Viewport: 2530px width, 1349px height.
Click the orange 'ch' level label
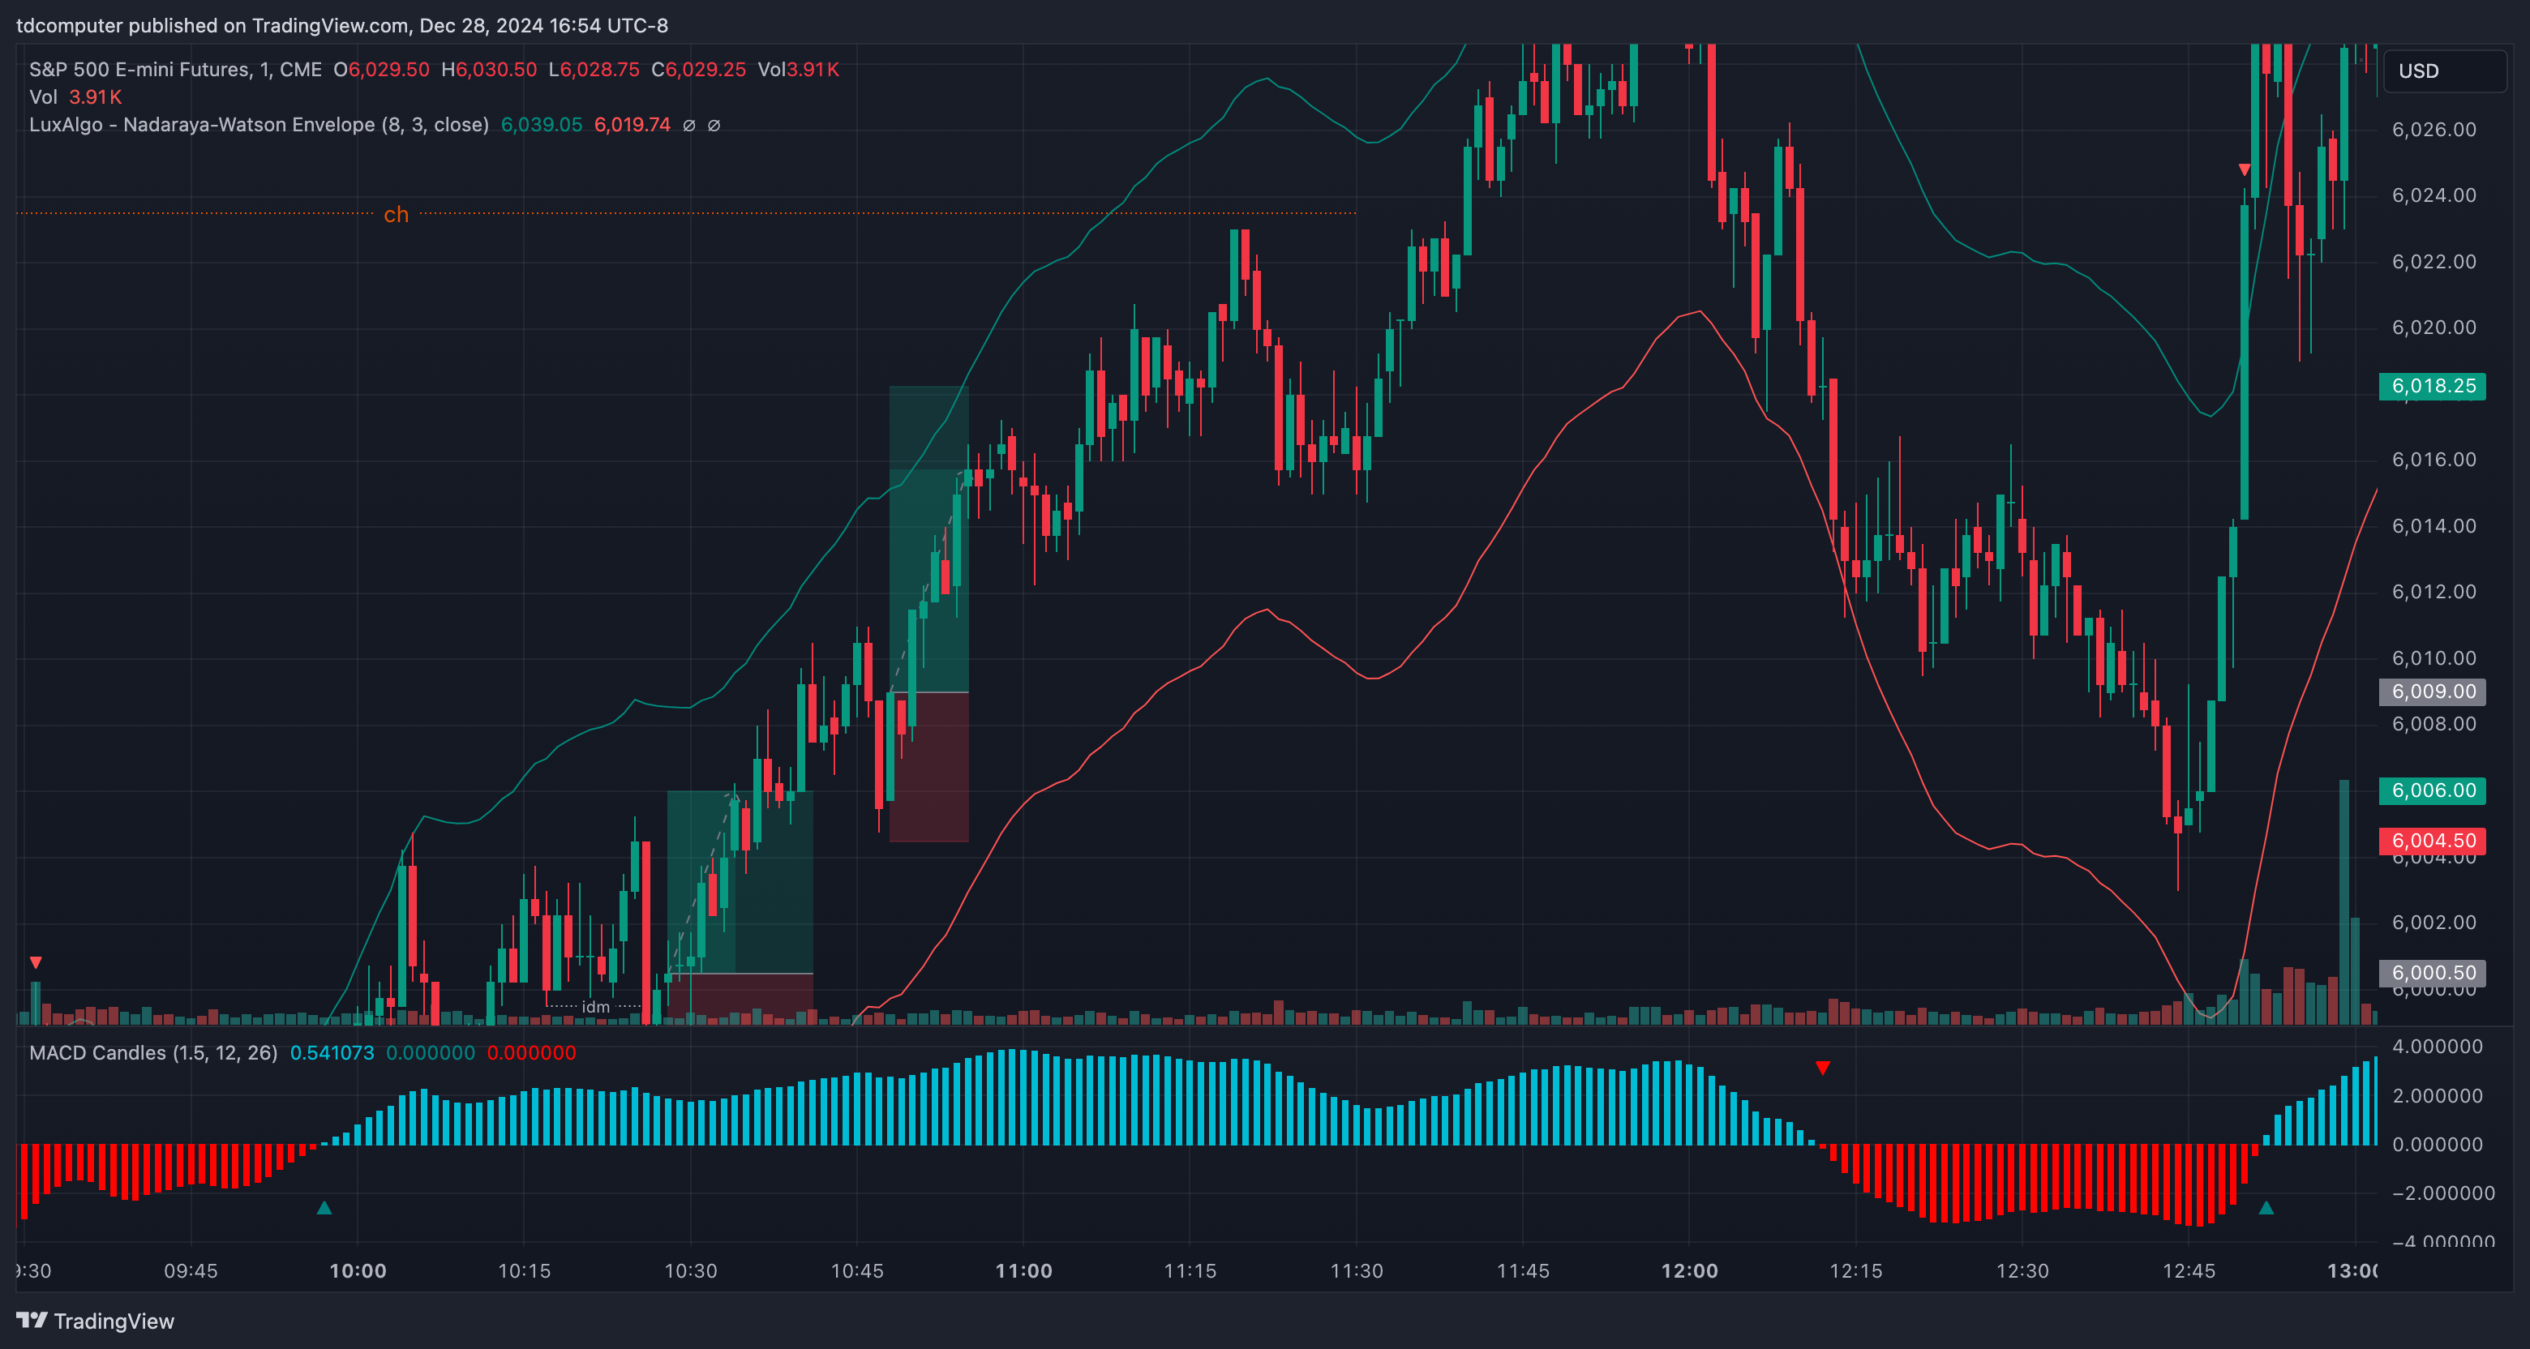tap(396, 214)
